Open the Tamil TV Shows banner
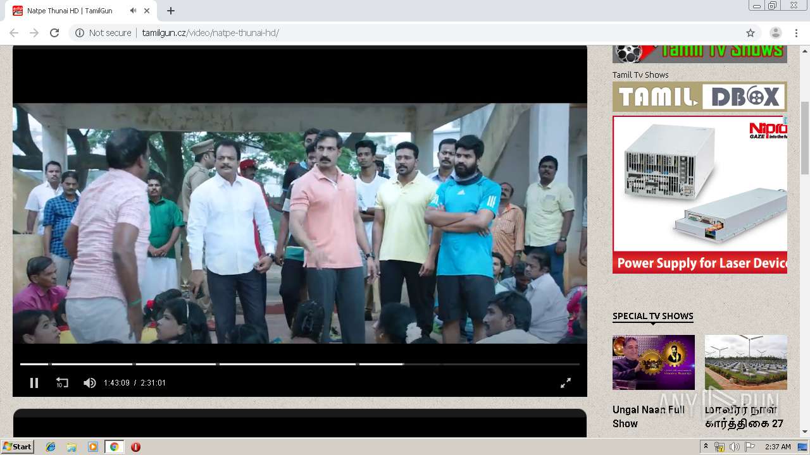The width and height of the screenshot is (810, 455). tap(700, 54)
